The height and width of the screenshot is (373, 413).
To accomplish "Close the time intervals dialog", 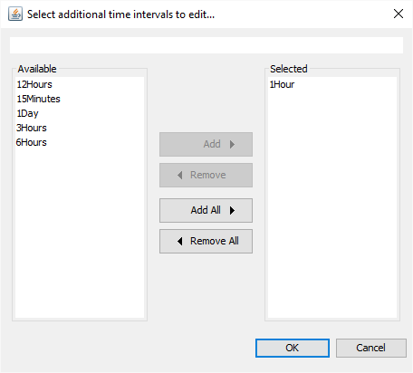I will click(399, 14).
